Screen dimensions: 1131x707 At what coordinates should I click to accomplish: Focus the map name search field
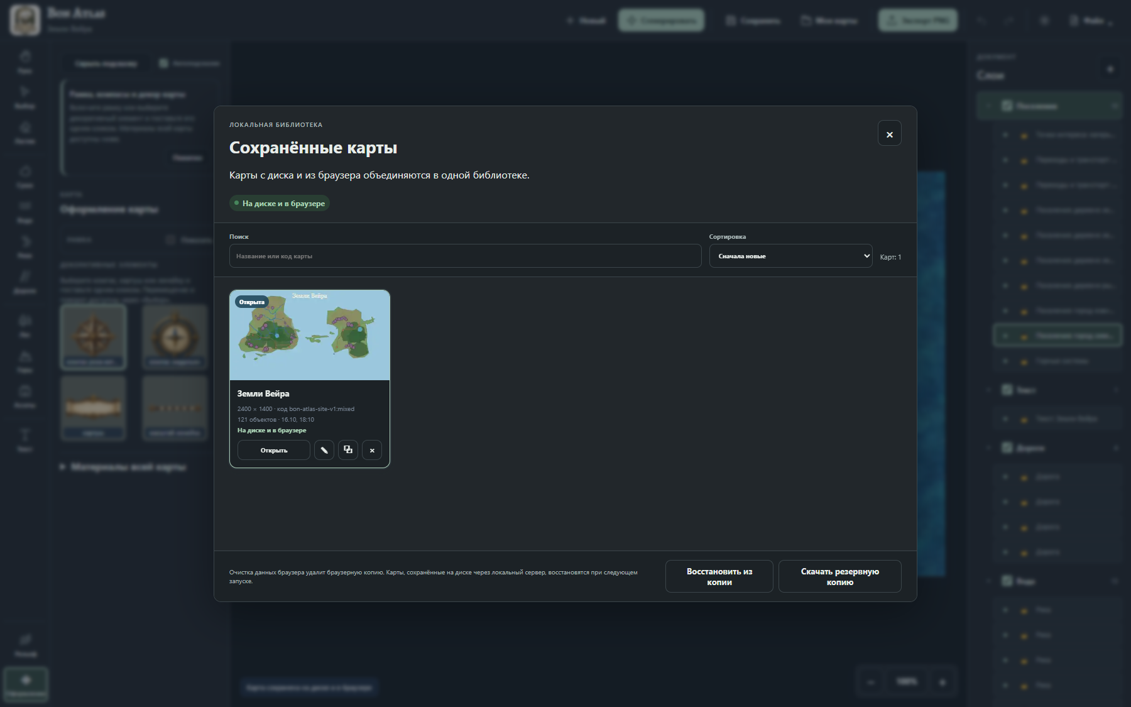click(465, 256)
